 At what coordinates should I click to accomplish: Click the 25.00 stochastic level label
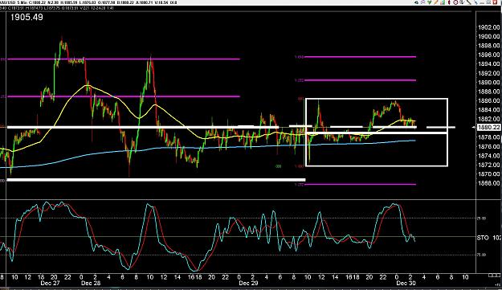pyautogui.click(x=482, y=219)
